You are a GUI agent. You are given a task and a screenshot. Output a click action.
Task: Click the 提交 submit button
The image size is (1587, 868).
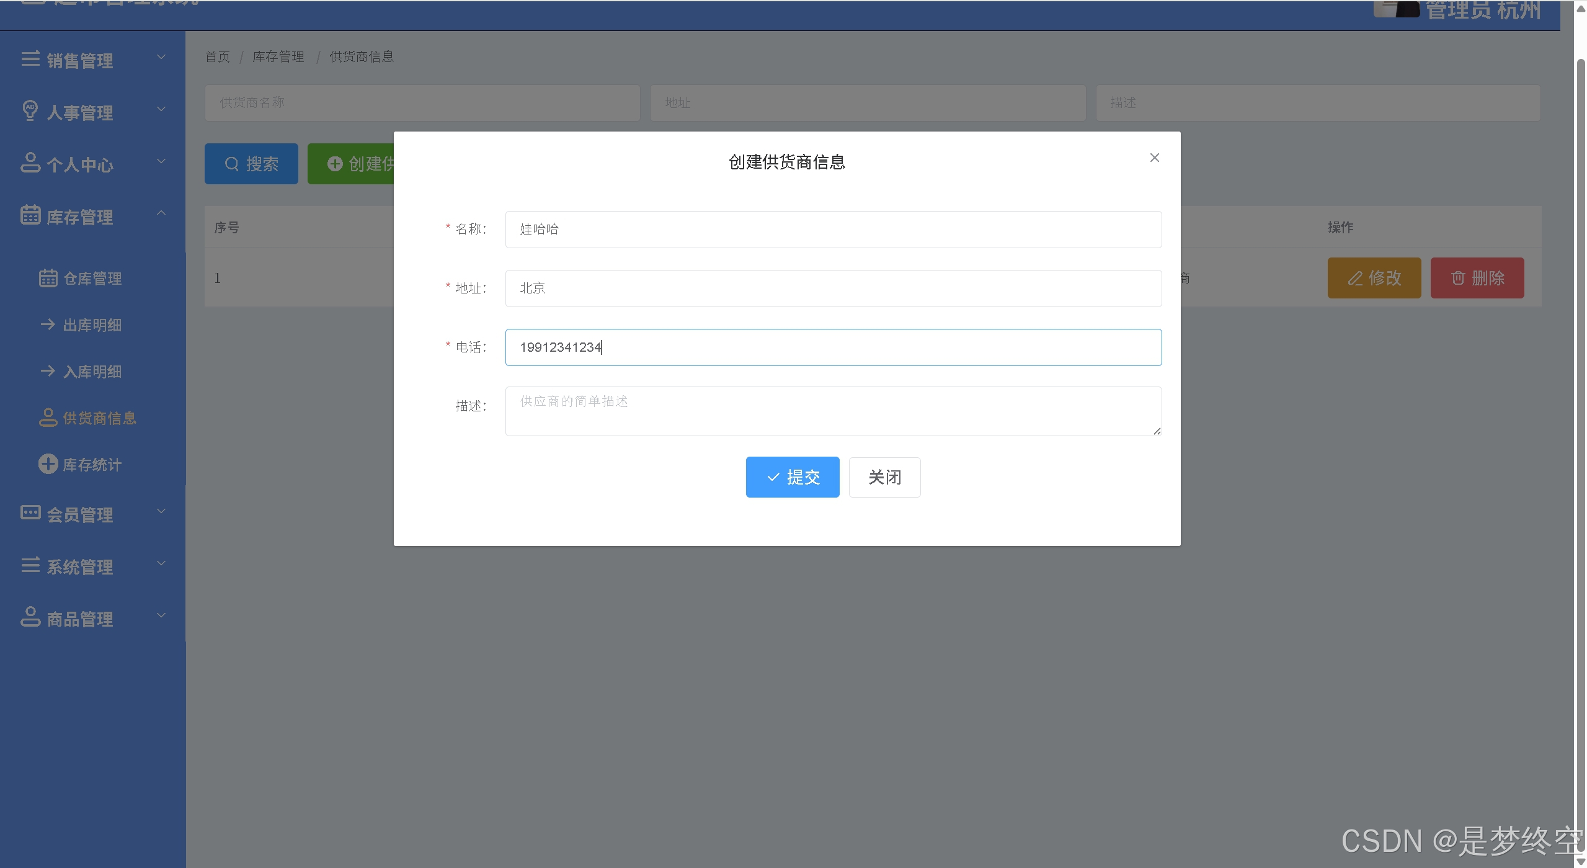(792, 477)
